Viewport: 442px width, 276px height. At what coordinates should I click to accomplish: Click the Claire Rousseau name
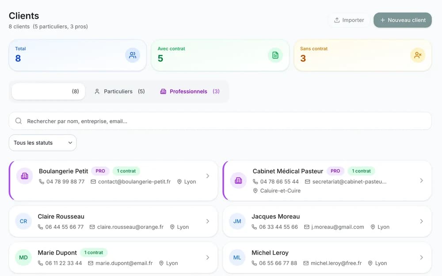coord(61,216)
